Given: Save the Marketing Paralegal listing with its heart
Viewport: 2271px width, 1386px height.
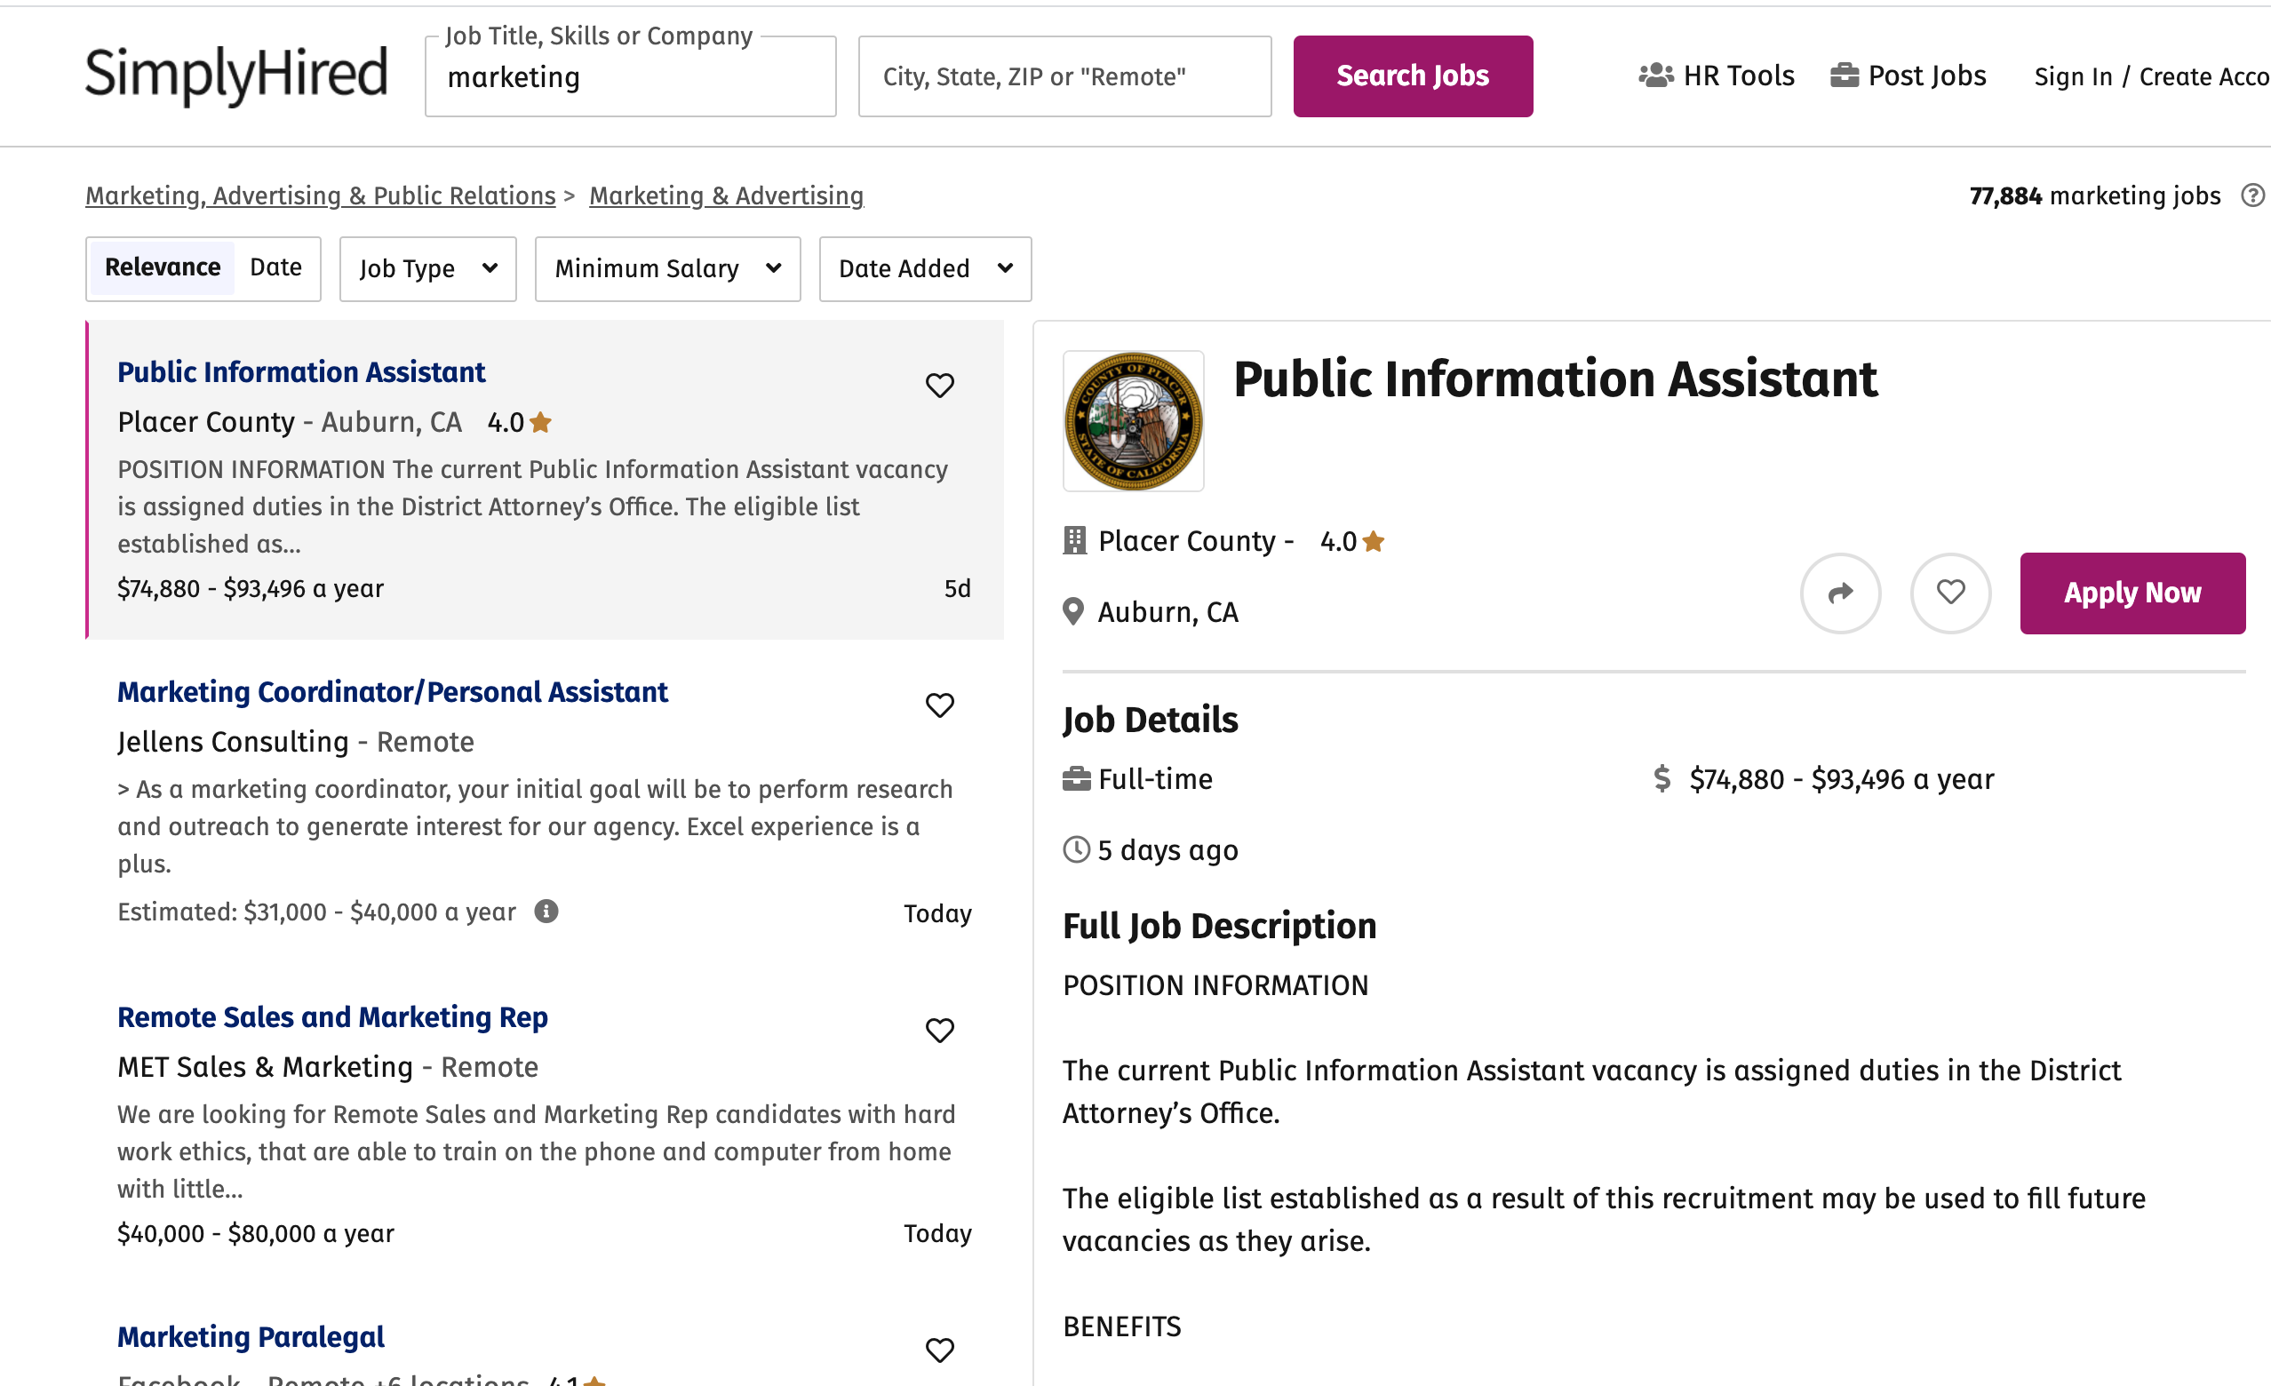Looking at the screenshot, I should point(939,1350).
